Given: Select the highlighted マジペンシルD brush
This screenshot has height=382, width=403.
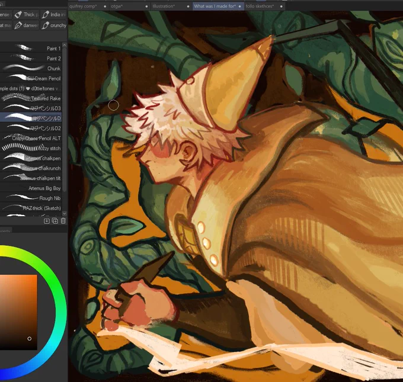Looking at the screenshot, I should coord(31,118).
